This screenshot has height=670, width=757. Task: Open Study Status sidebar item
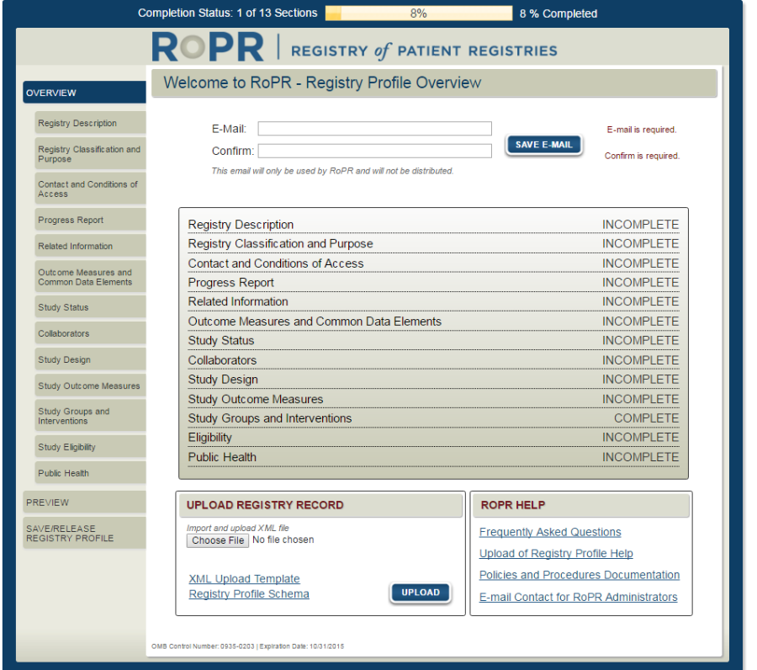click(90, 307)
